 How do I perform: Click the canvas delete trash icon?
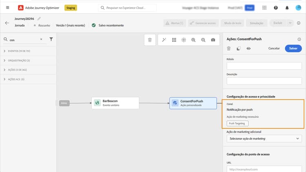pyautogui.click(x=150, y=40)
